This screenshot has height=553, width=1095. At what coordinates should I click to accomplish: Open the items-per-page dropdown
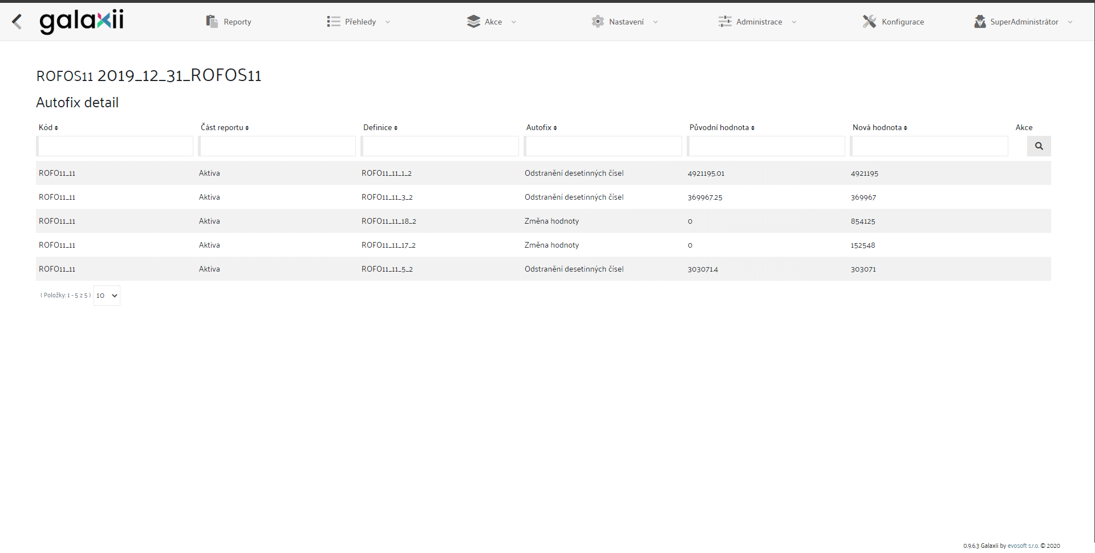(107, 296)
